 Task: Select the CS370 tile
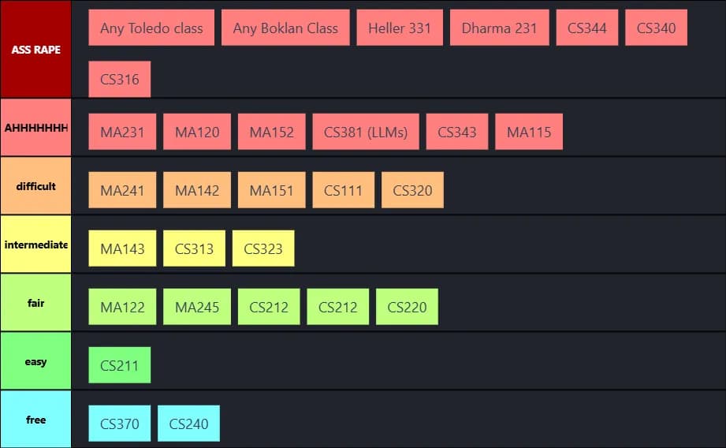click(120, 424)
